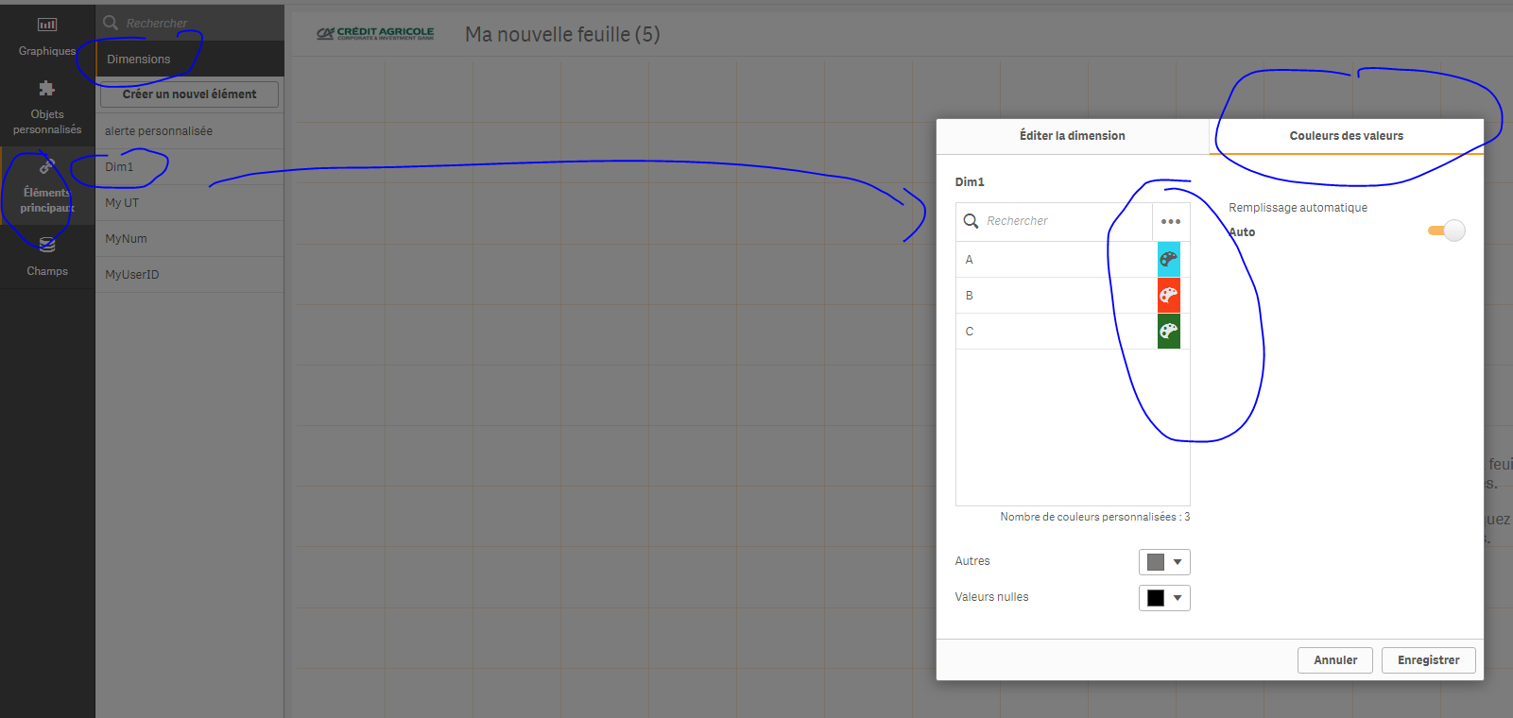
Task: Open the three-dots options menu
Action: [x=1171, y=221]
